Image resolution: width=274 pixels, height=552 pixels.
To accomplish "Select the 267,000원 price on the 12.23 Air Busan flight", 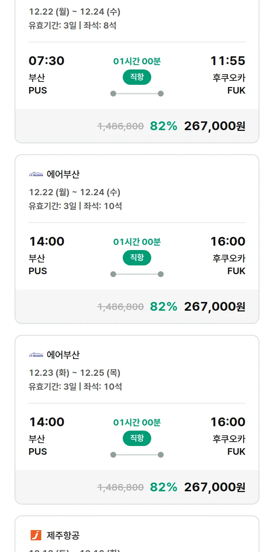I will (x=214, y=487).
